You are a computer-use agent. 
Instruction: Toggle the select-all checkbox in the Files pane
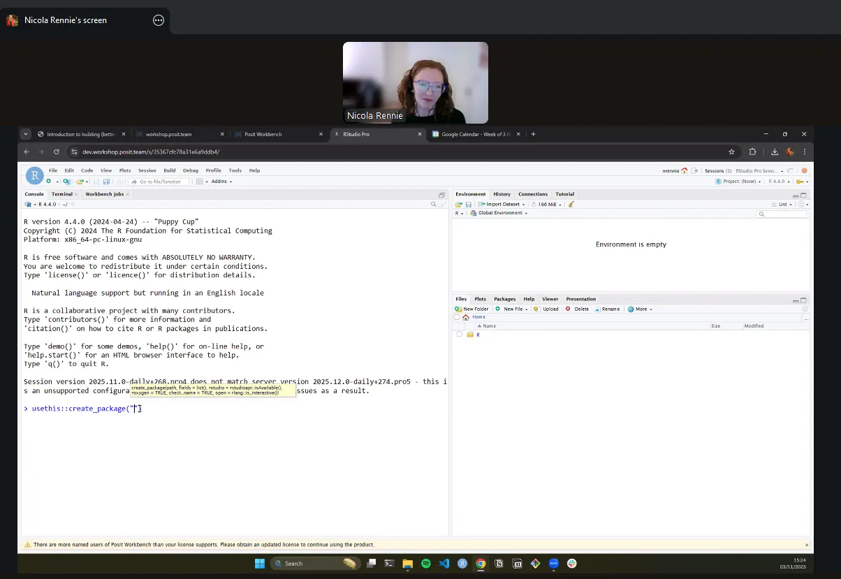(x=457, y=317)
